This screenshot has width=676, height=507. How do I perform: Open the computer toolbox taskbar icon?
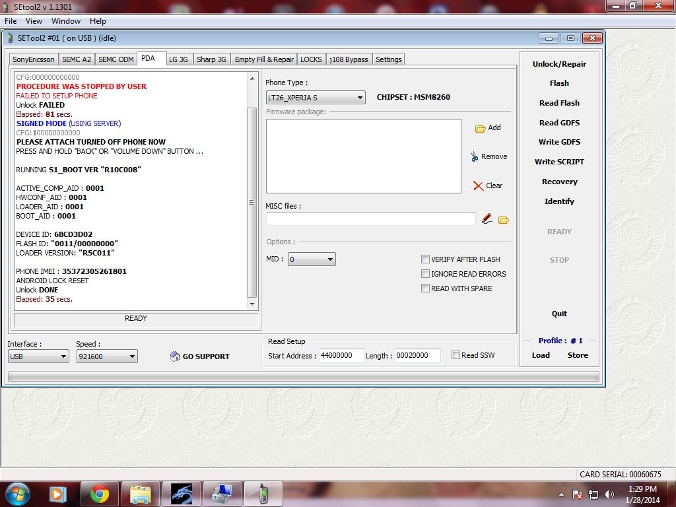[x=222, y=494]
